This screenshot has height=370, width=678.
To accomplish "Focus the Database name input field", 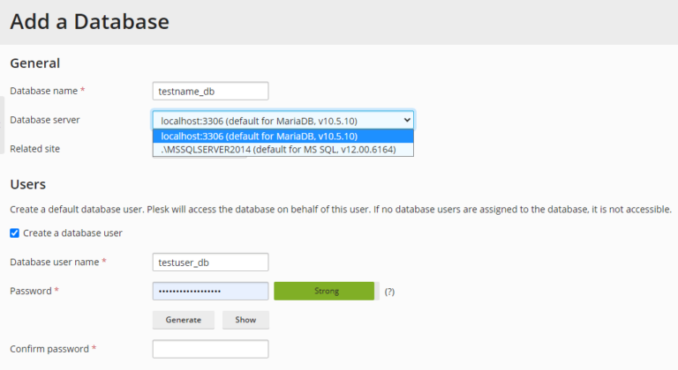I will (x=210, y=91).
